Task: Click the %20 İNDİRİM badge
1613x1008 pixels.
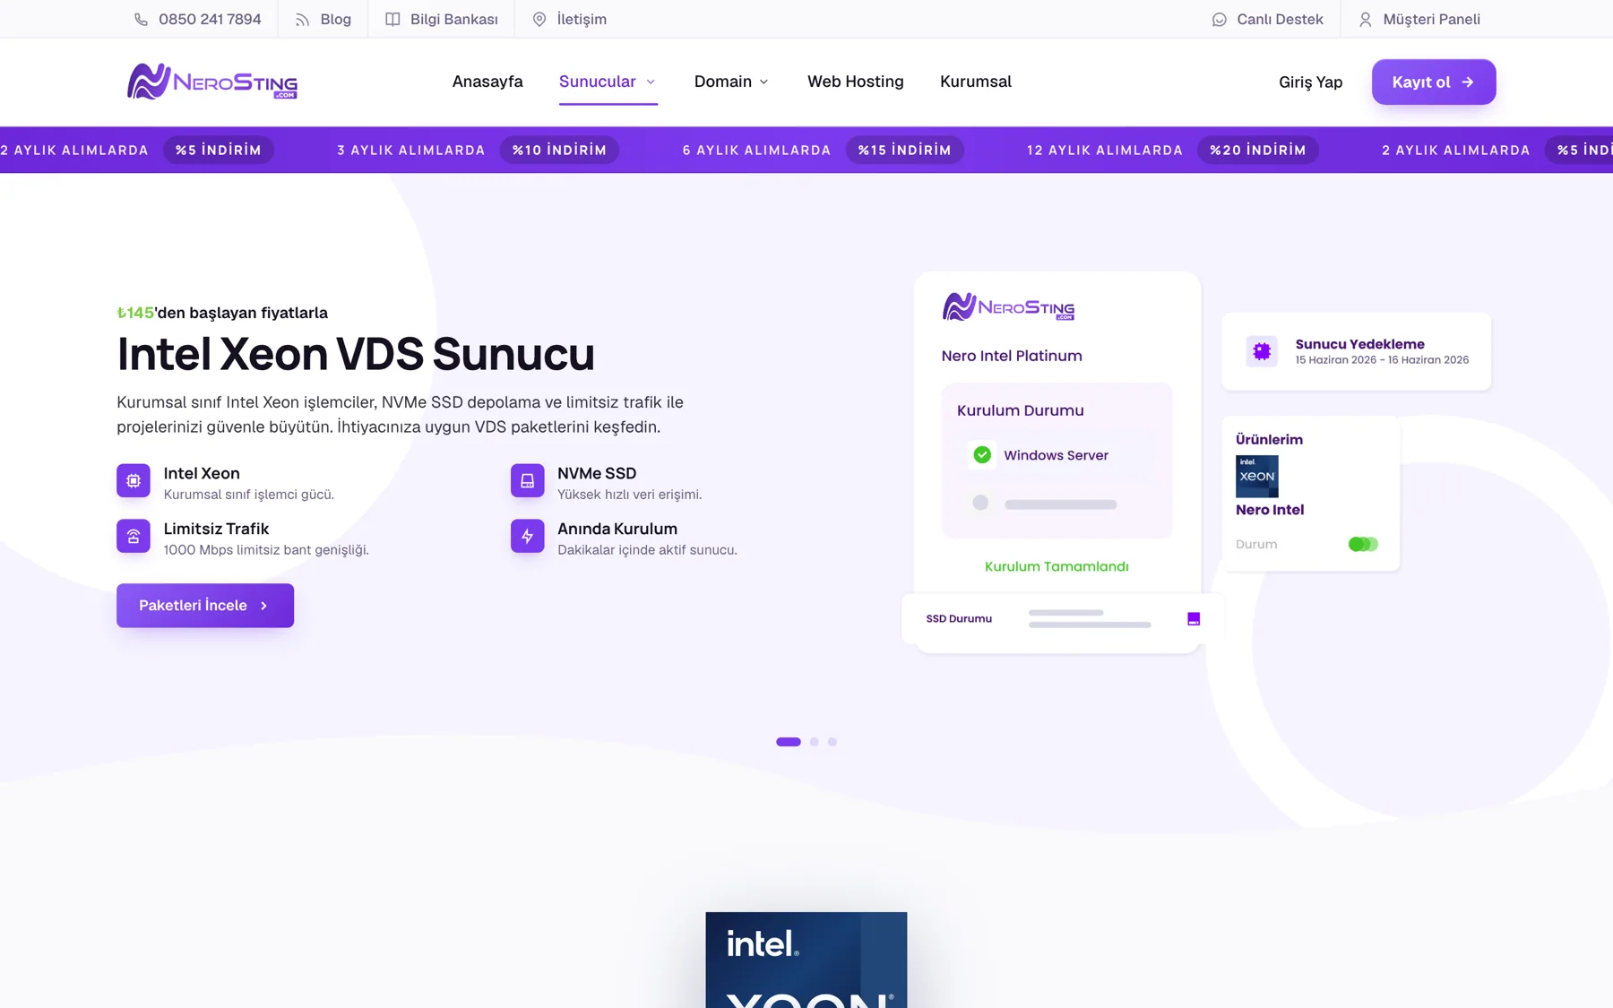Action: click(x=1258, y=151)
